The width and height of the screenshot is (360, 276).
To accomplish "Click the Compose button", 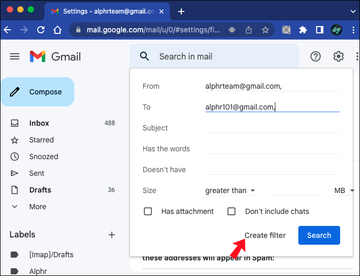I will pyautogui.click(x=38, y=92).
